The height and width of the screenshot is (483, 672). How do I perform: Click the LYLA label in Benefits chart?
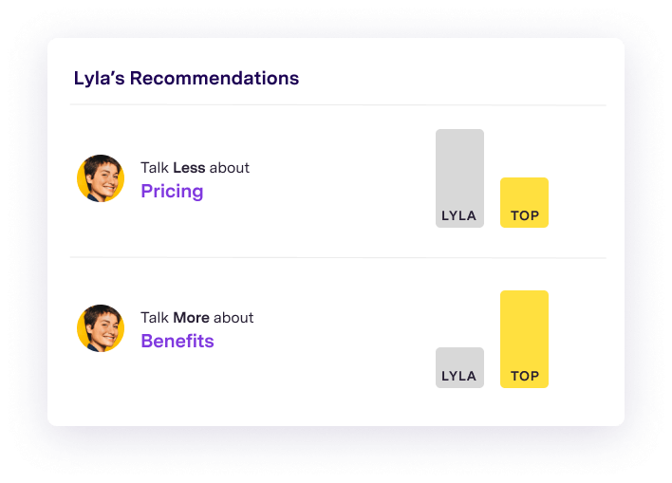(x=459, y=376)
